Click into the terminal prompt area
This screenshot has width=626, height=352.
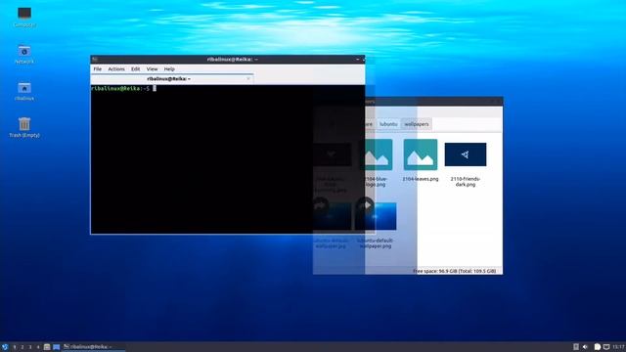228,159
